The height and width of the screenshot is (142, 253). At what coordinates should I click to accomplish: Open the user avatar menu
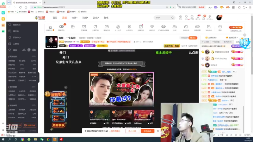[219, 18]
